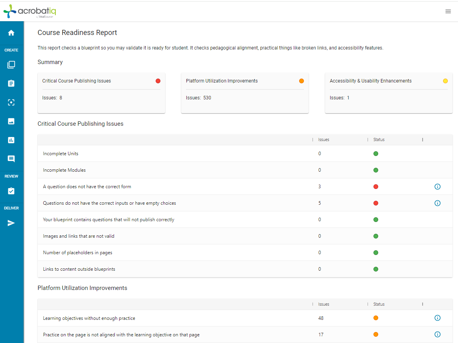
Task: Select the objectives target icon in the sidebar
Action: coord(12,102)
